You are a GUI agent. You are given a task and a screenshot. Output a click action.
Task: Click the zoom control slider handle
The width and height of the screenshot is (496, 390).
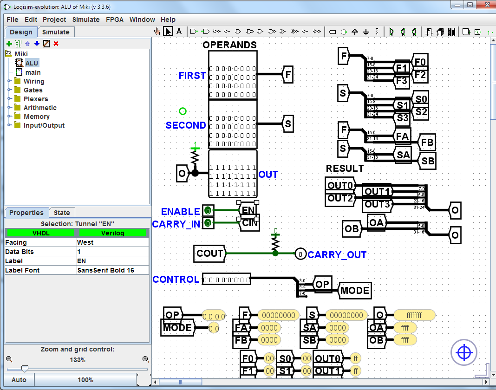click(25, 369)
